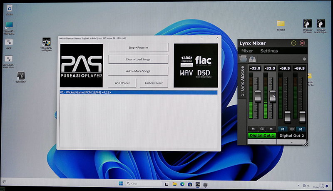Click the PureAsioPlayer logo image
This screenshot has width=333, height=191.
coord(82,66)
